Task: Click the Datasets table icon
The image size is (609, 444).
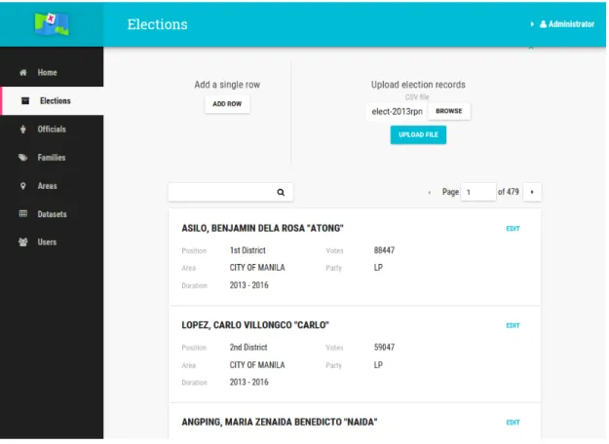Action: click(x=23, y=214)
